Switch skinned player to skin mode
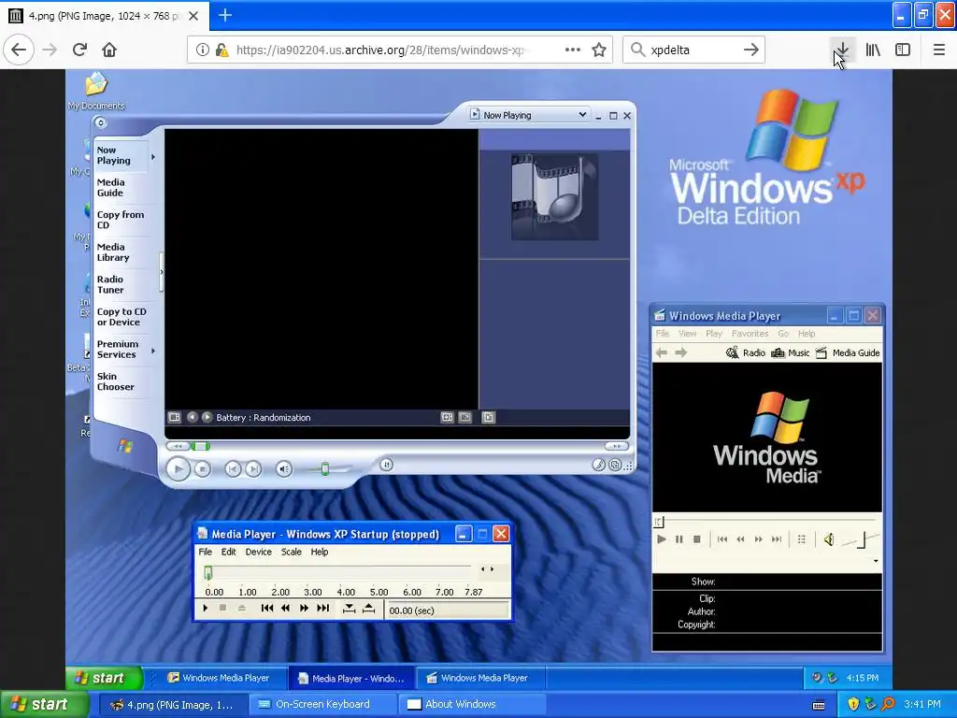Viewport: 957px width, 718px height. 615,466
